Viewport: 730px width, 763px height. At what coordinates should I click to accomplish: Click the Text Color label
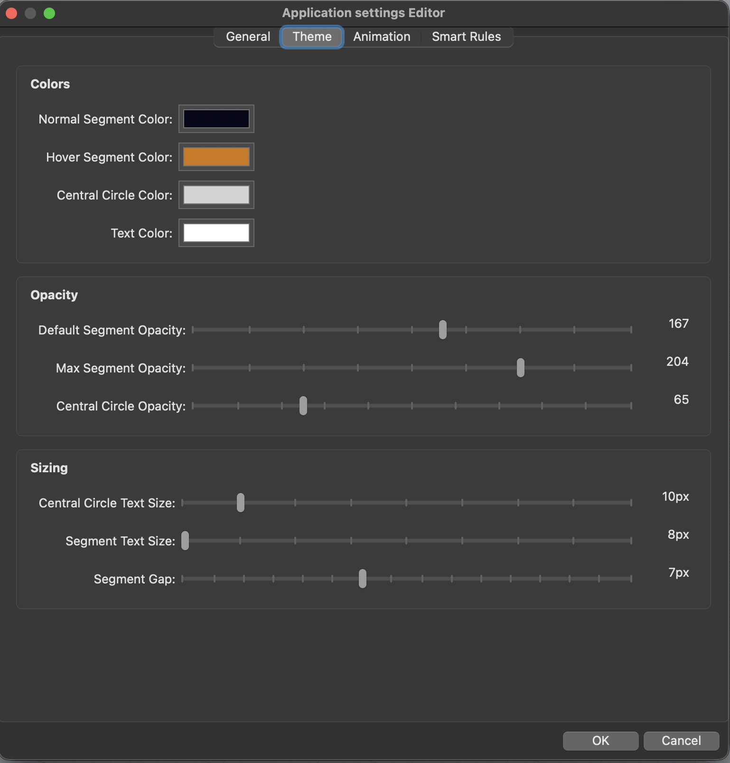tap(141, 233)
